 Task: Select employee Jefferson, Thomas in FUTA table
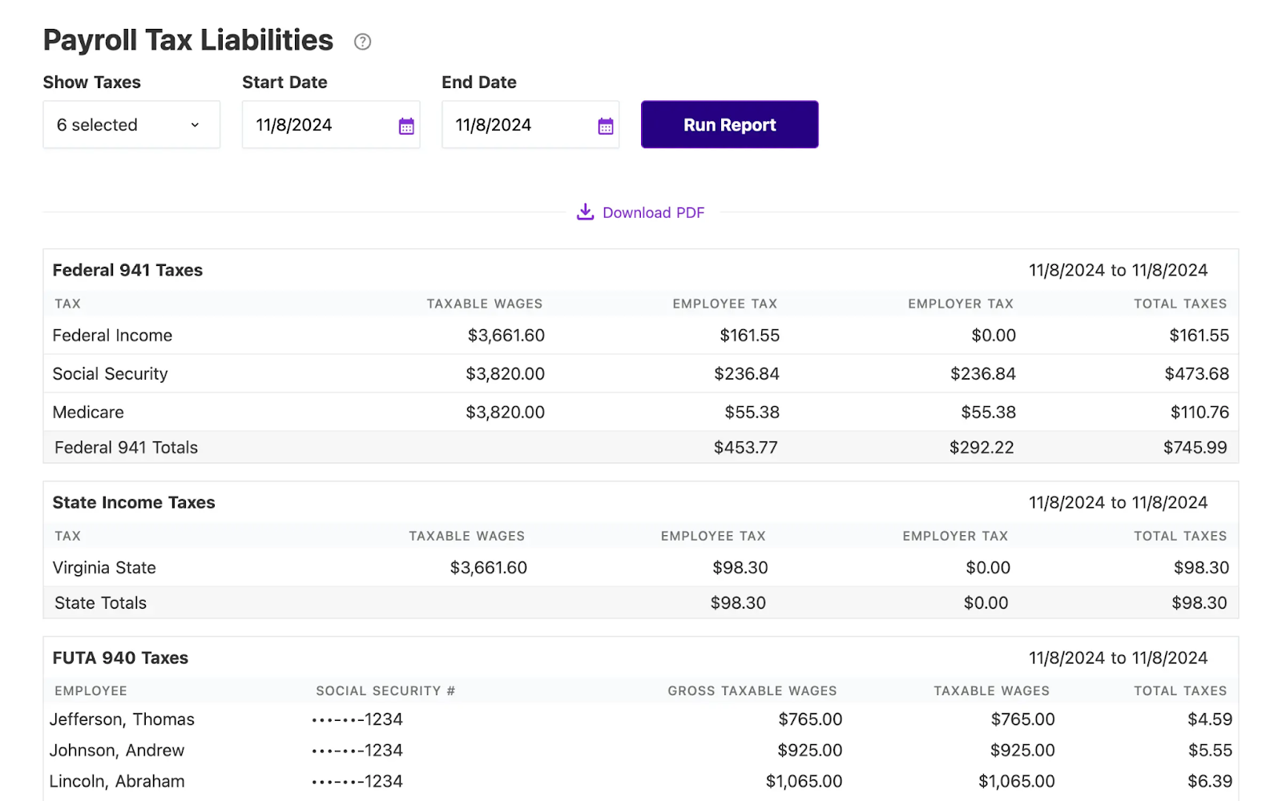(x=122, y=718)
